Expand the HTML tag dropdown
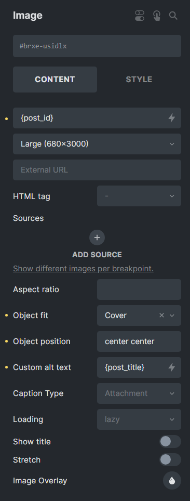 coord(139,196)
